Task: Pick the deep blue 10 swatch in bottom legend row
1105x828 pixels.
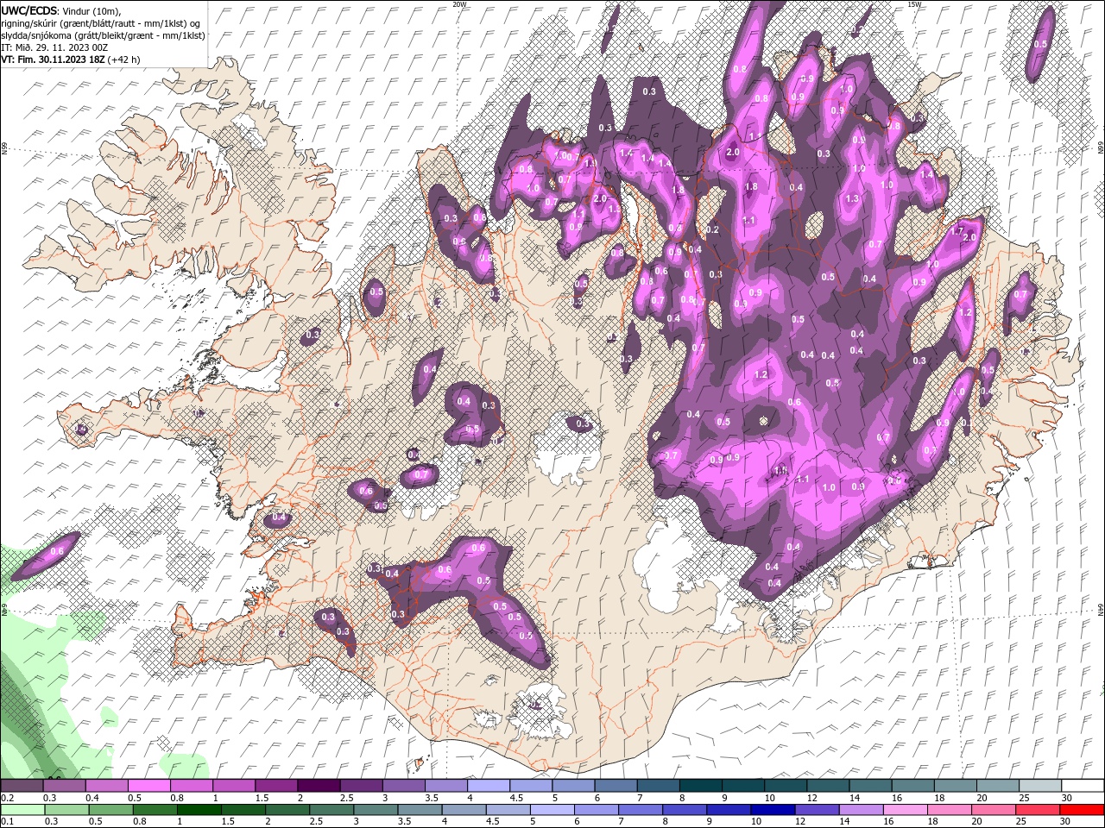Action: pyautogui.click(x=772, y=810)
